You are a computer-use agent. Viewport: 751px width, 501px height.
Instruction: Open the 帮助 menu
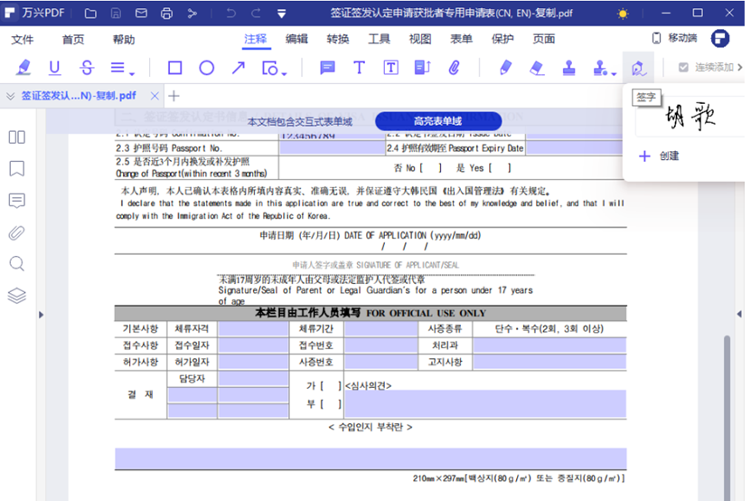point(124,39)
